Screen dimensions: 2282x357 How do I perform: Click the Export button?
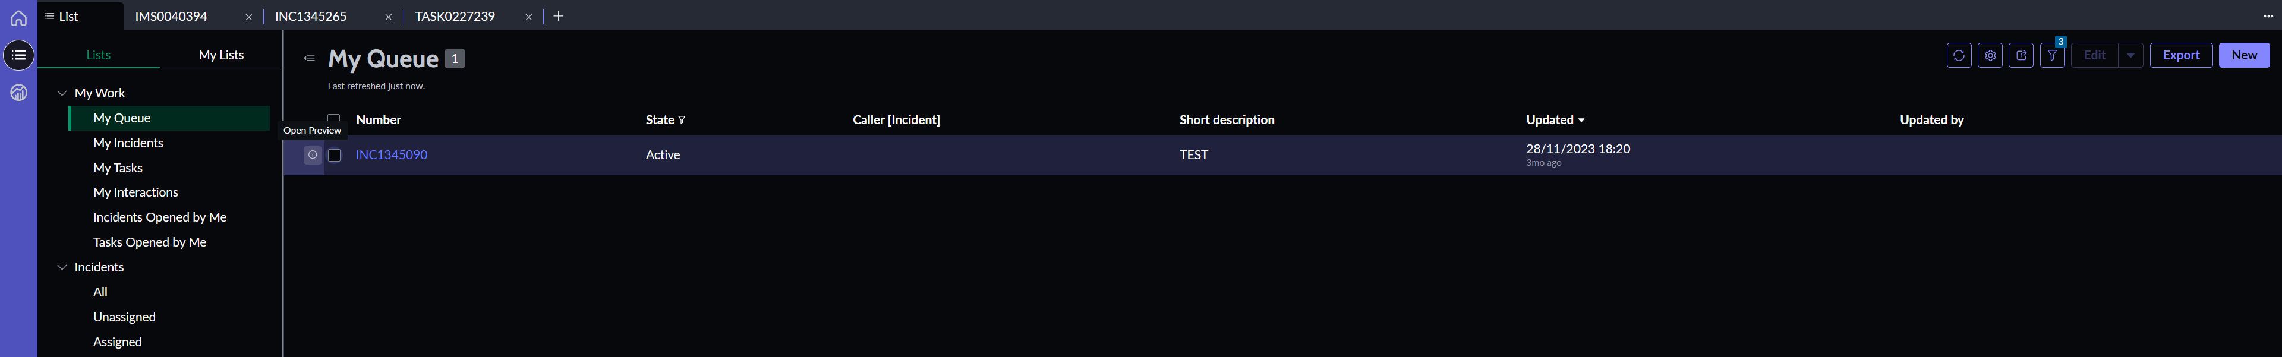pos(2180,56)
